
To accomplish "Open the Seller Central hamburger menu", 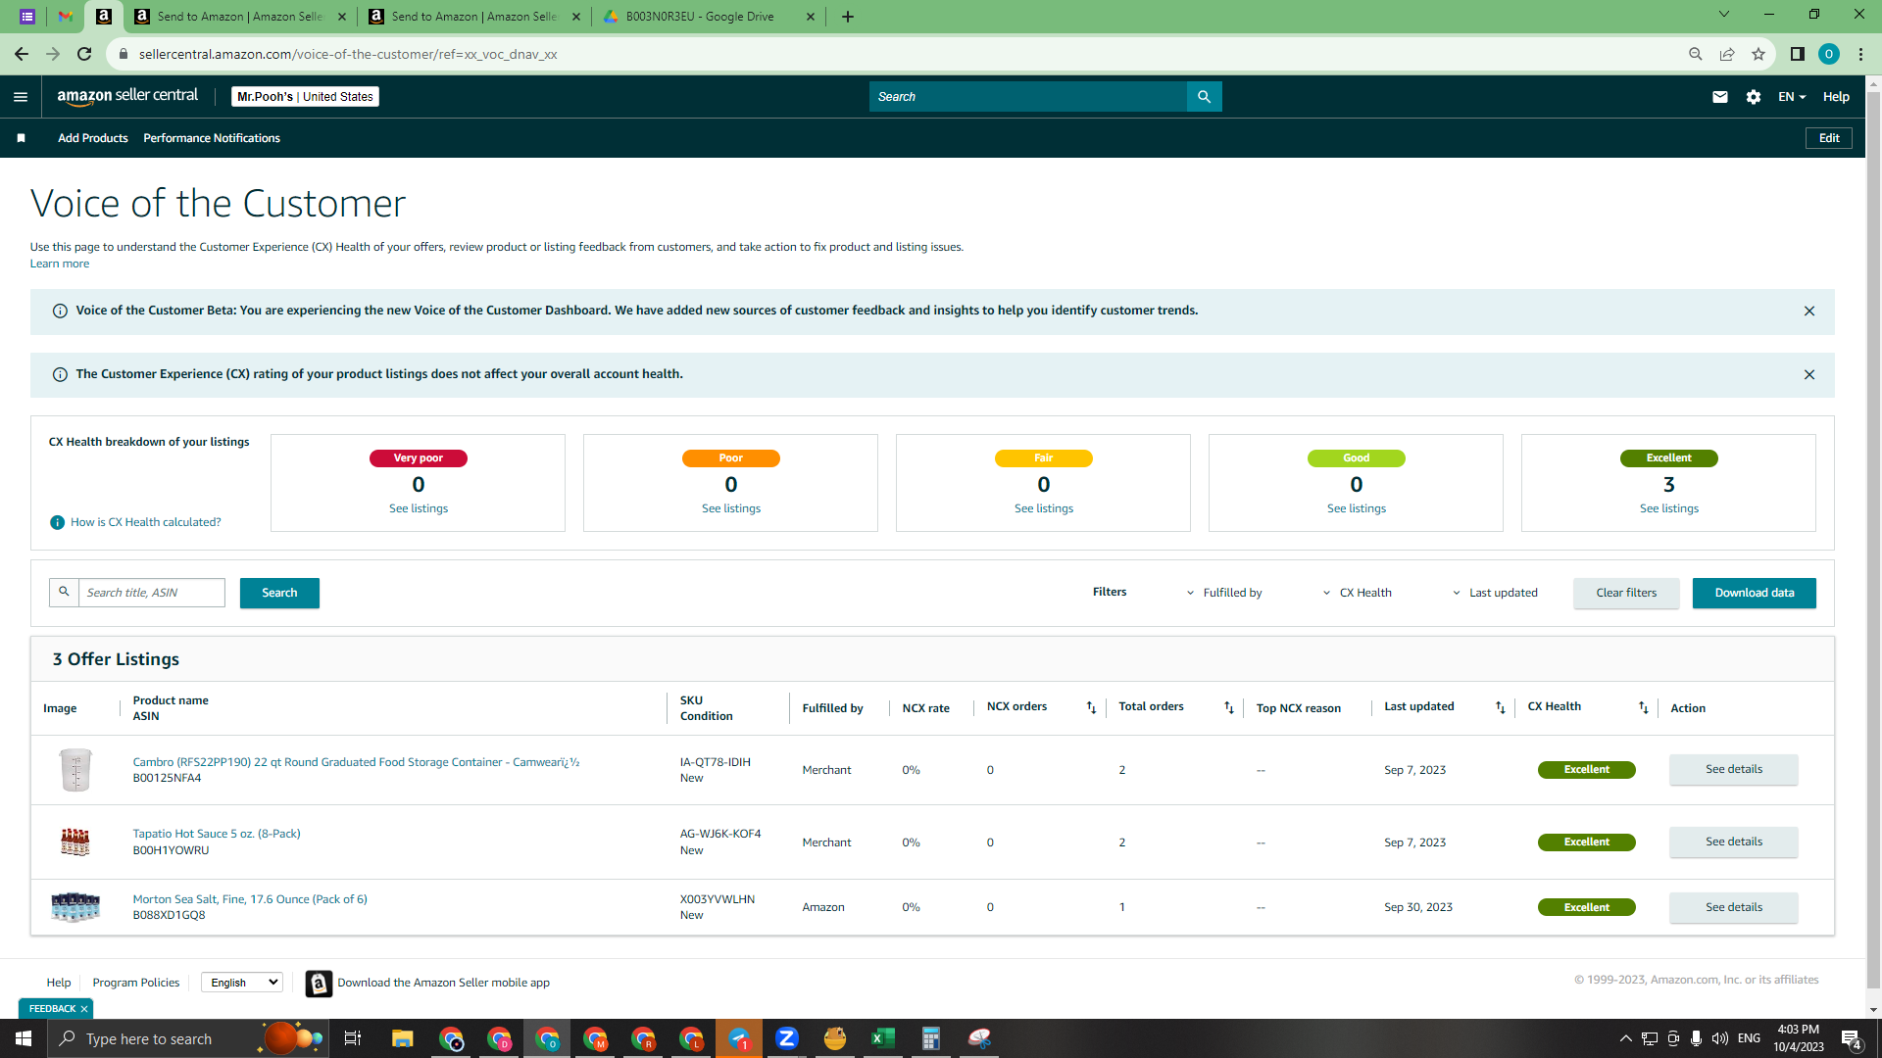I will [x=21, y=97].
